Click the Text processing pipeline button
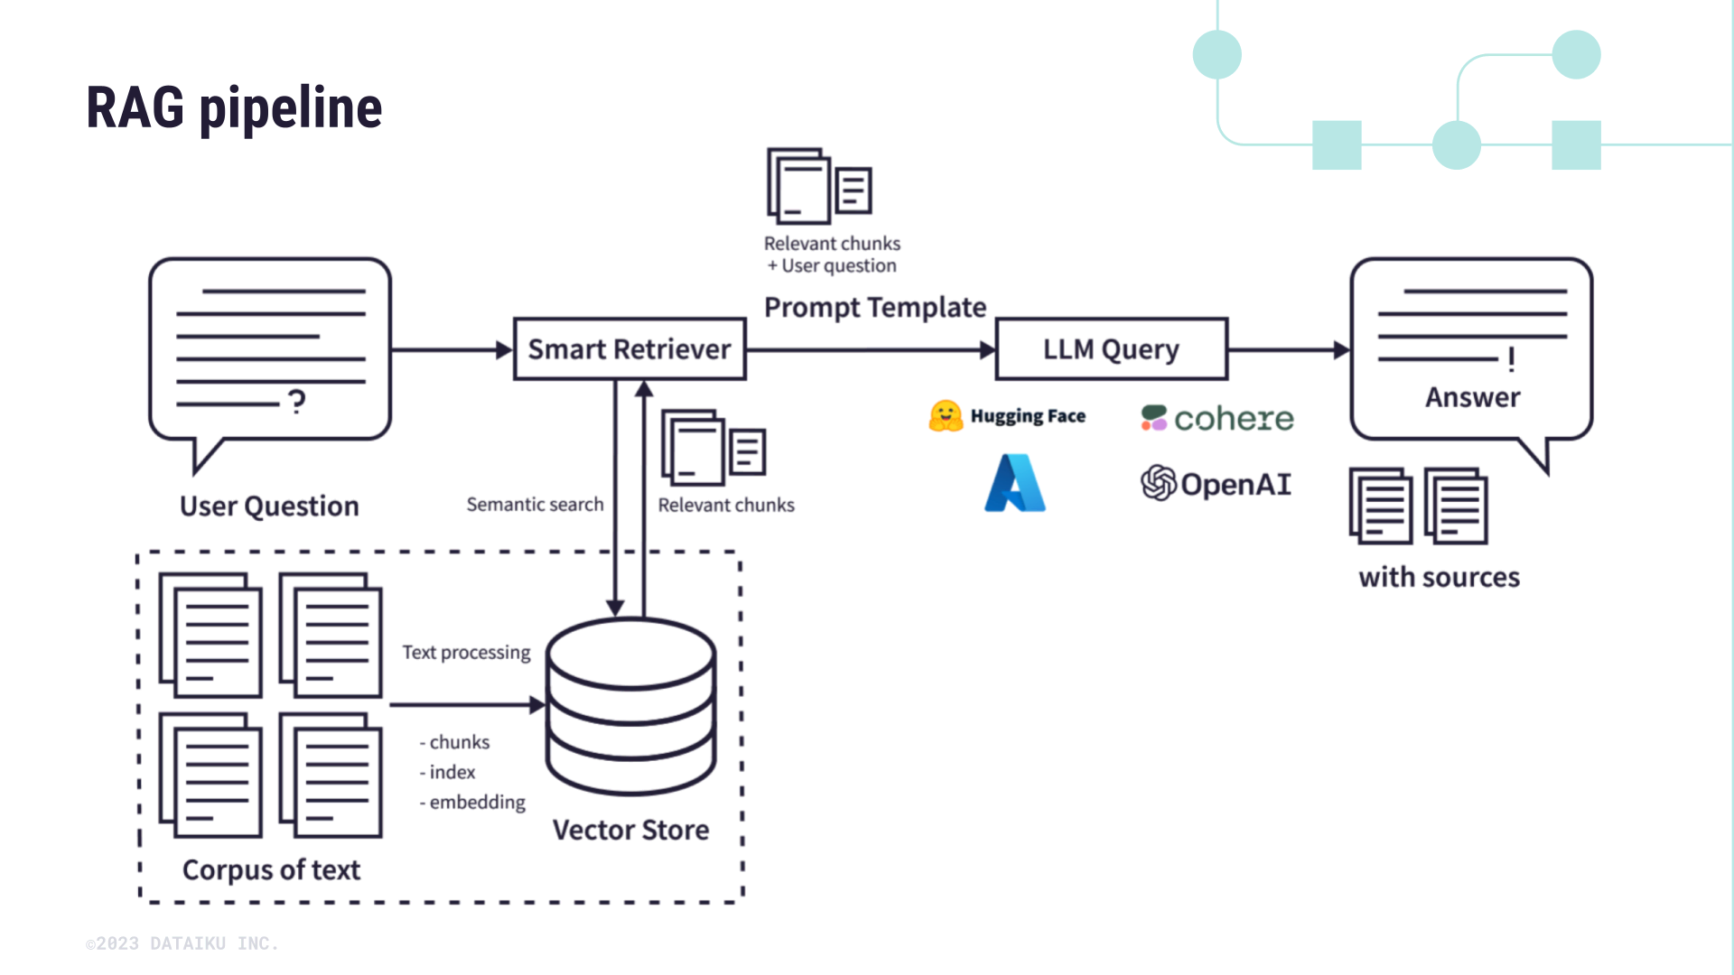Image resolution: width=1734 pixels, height=975 pixels. click(466, 653)
